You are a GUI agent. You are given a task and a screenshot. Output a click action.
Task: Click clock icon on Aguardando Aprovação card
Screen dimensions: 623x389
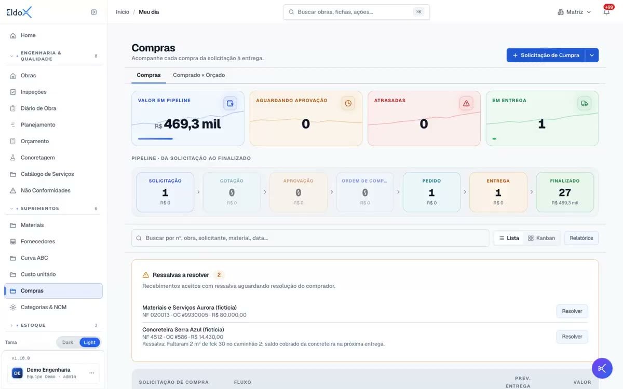[x=348, y=103]
